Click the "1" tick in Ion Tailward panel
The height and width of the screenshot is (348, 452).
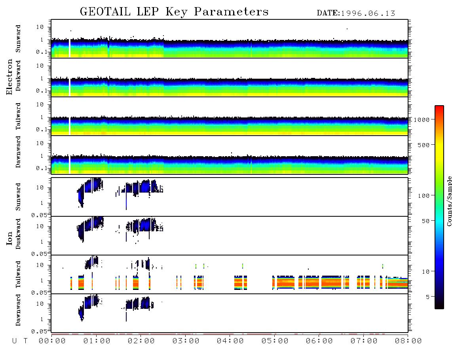pyautogui.click(x=42, y=280)
